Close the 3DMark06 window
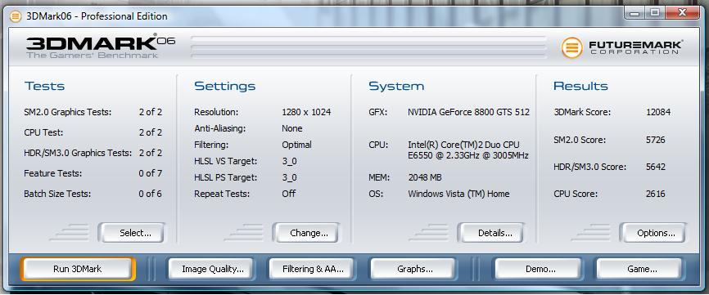Screen dimensions: 709x295 tap(681, 13)
